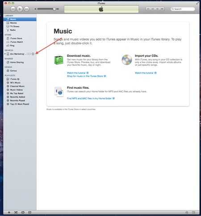Set max volume via loud speaker icon

tap(58, 9)
